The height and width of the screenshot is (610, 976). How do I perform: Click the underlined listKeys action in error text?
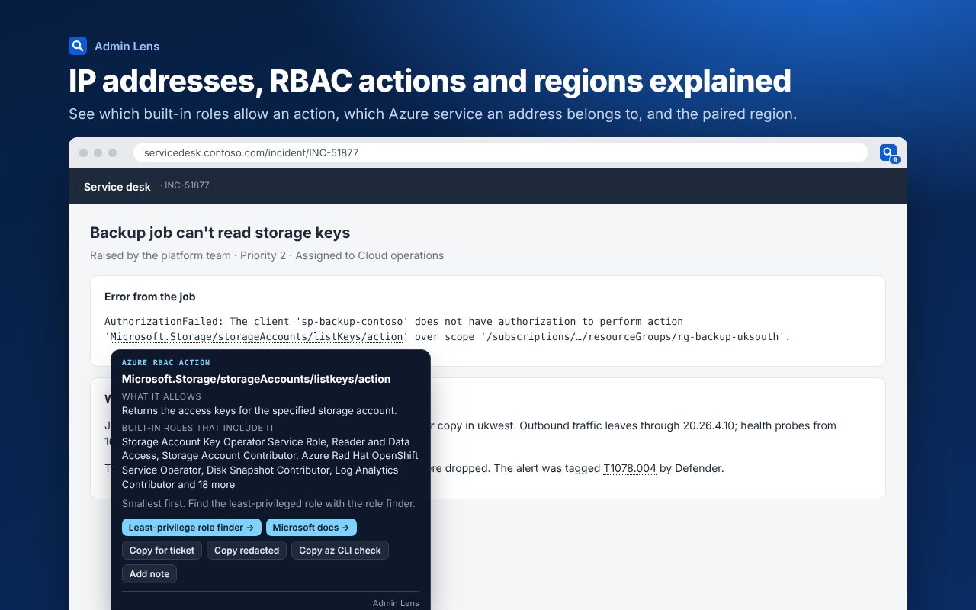pos(257,336)
